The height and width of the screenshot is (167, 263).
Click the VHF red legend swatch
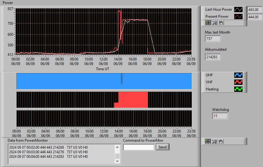238,82
